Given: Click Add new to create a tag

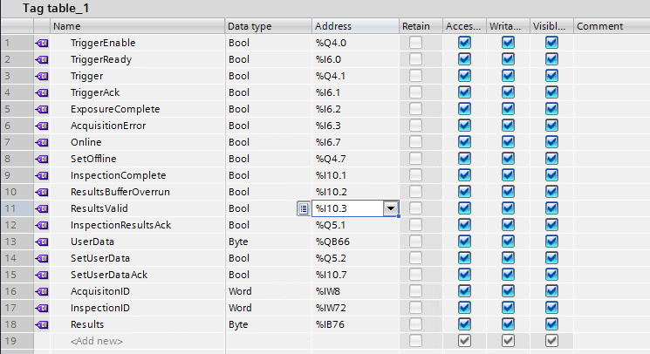Looking at the screenshot, I should click(97, 341).
